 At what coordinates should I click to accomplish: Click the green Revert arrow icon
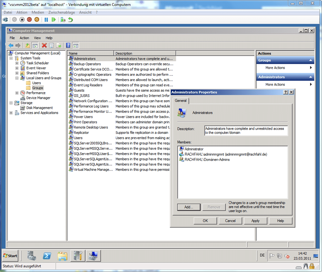tap(70, 20)
